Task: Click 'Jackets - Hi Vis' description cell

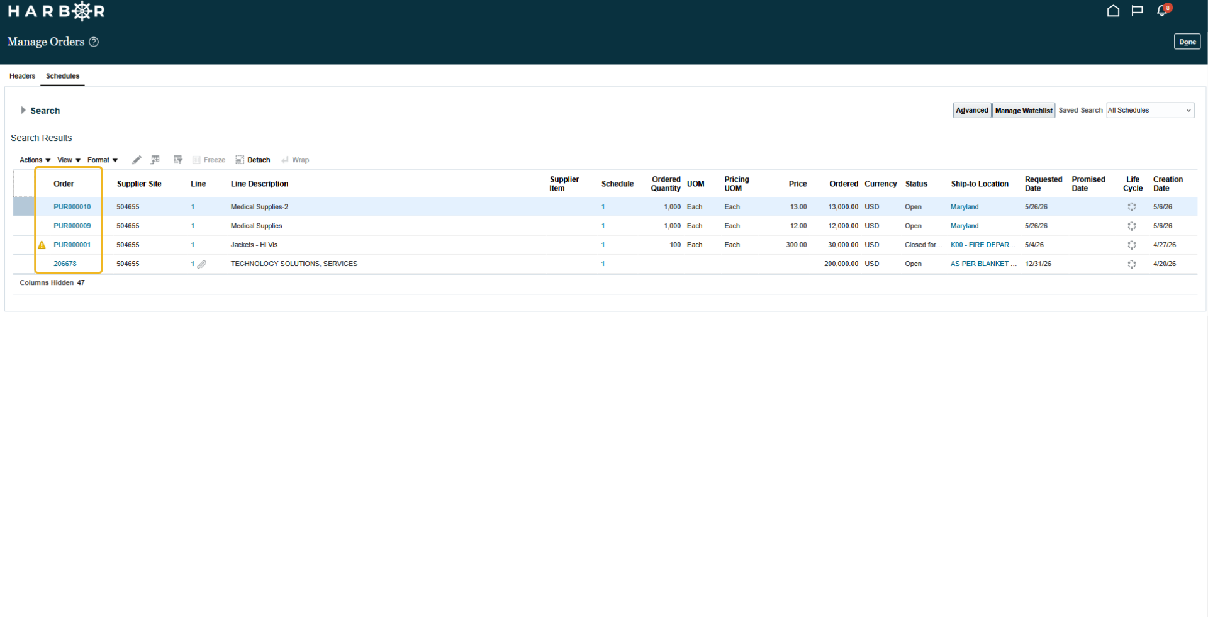Action: [x=254, y=245]
